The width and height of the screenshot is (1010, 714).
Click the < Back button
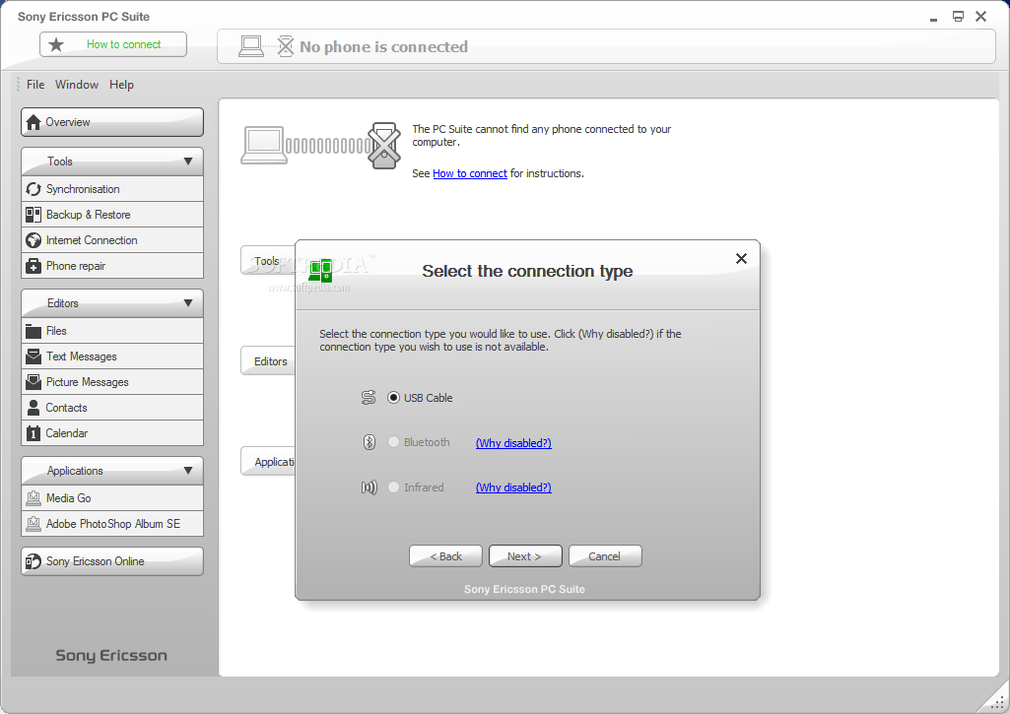pyautogui.click(x=445, y=556)
